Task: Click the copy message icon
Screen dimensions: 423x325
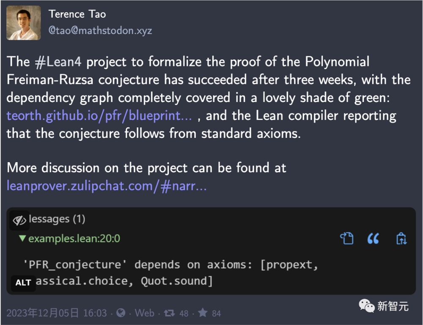Action: click(347, 238)
